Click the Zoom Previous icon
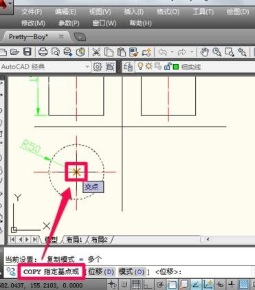 point(242,52)
